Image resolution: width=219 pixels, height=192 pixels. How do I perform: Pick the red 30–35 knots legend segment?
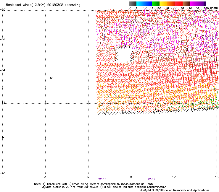(x=179, y=4)
